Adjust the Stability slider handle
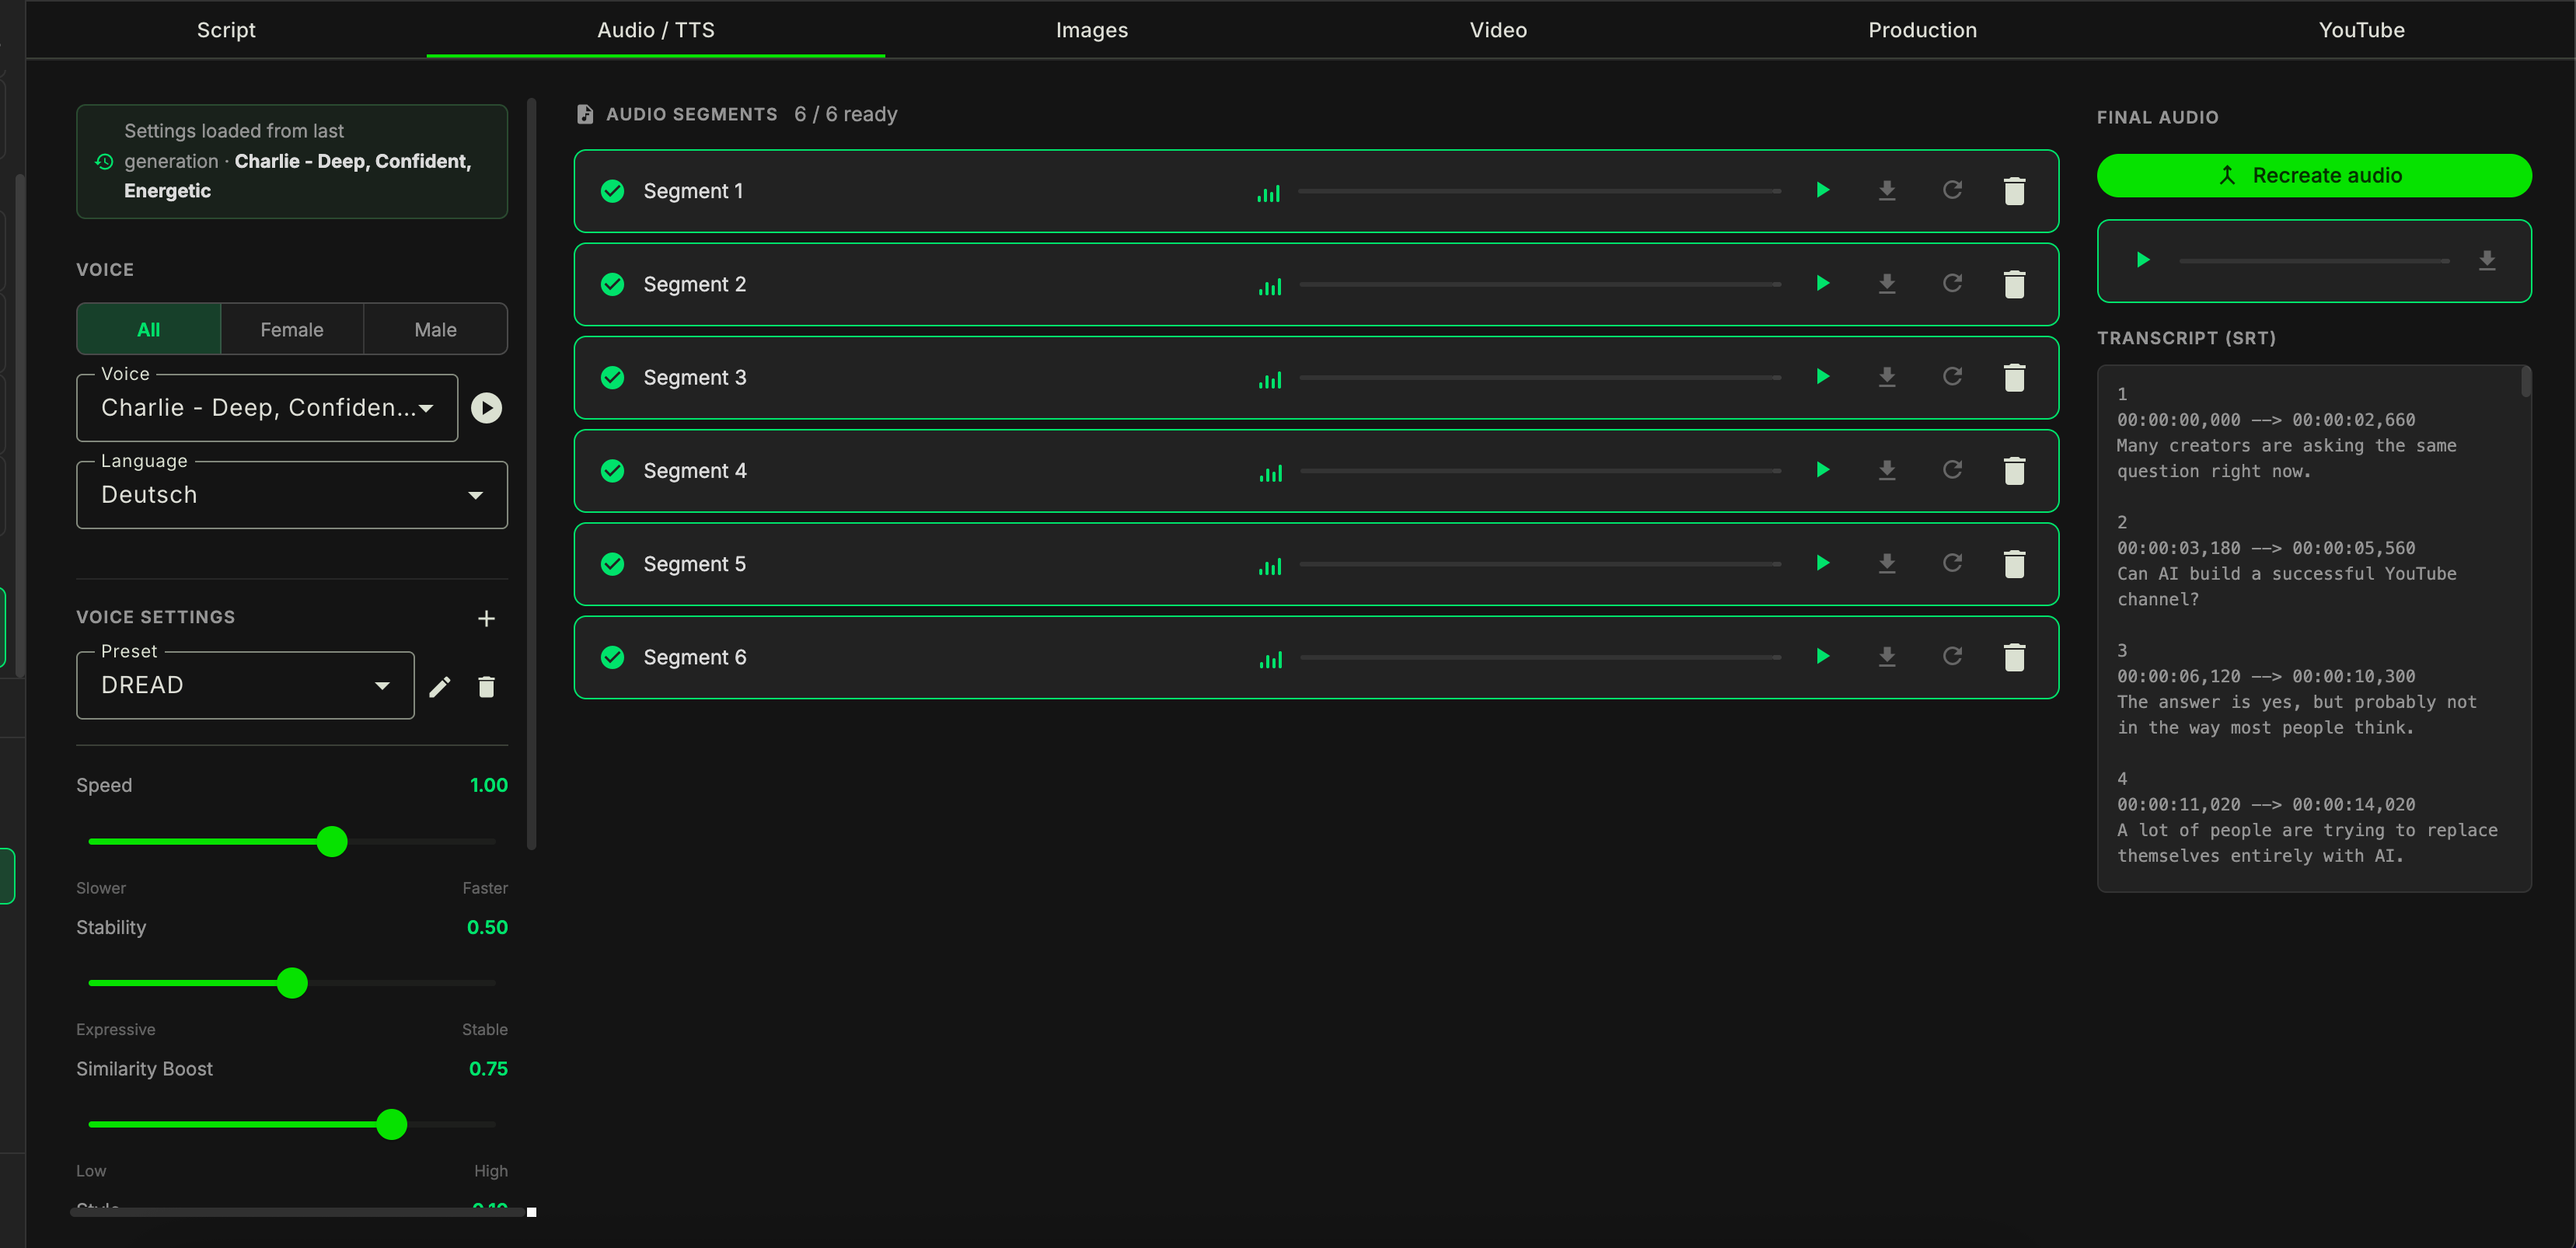The height and width of the screenshot is (1248, 2576). (292, 983)
